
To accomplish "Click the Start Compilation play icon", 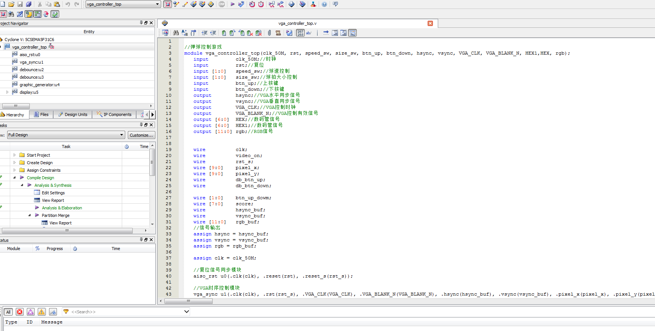I will point(233,4).
